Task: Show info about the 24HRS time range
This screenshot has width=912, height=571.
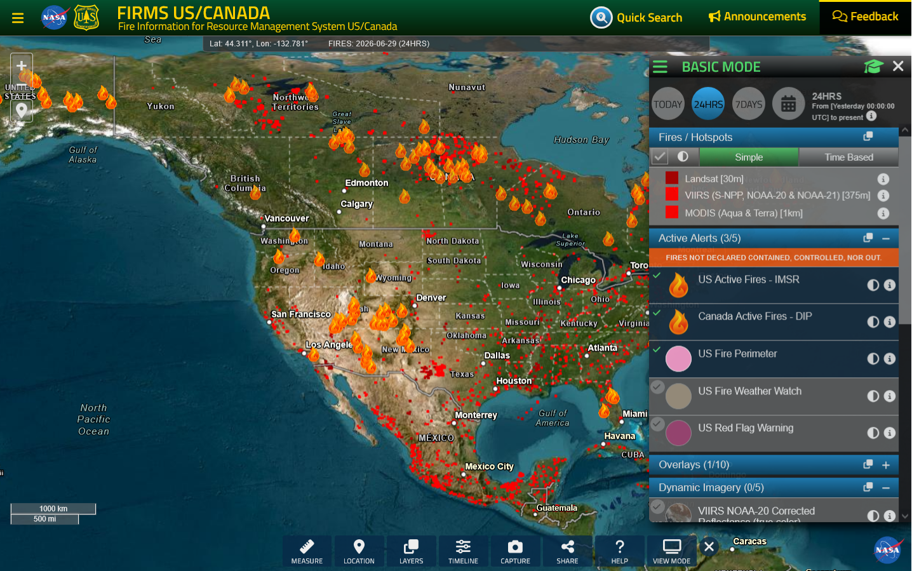Action: pos(871,116)
